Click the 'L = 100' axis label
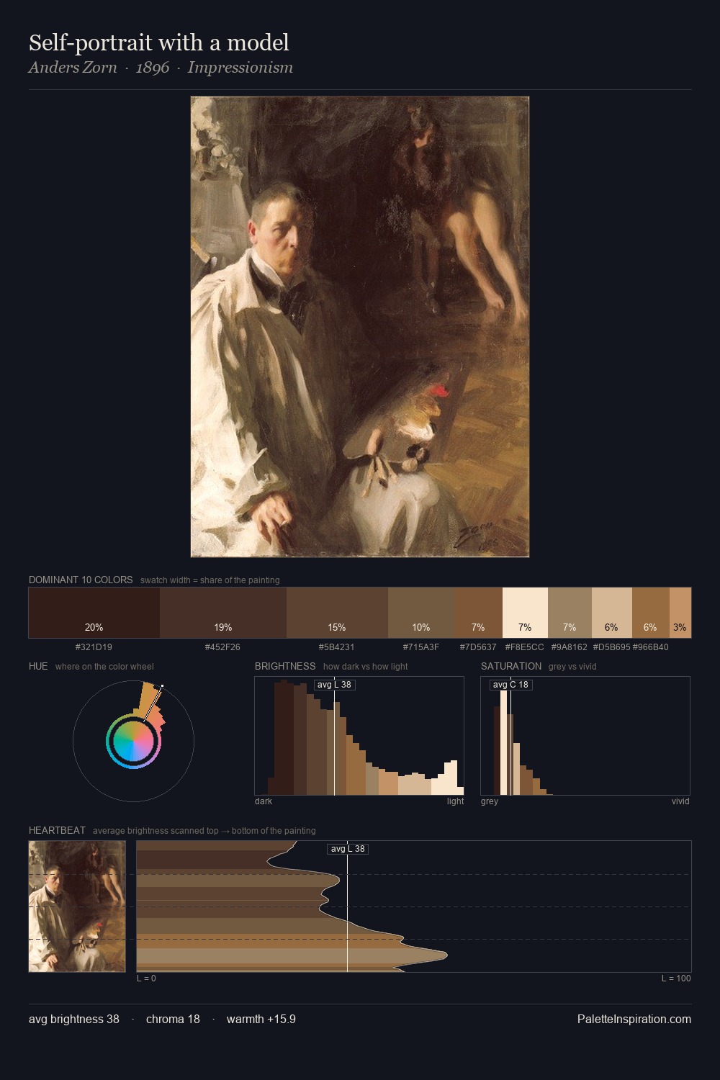 [676, 978]
